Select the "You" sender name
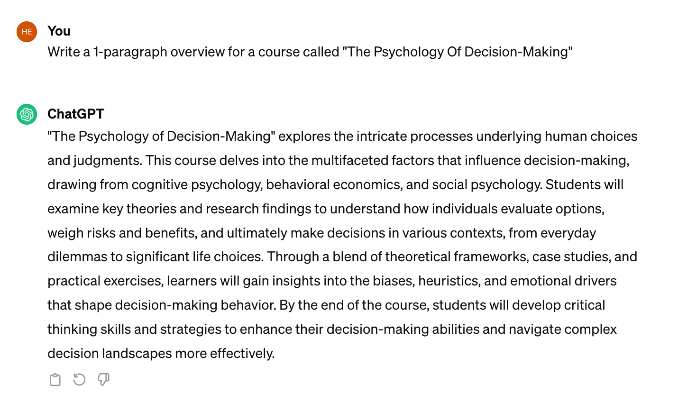 click(59, 31)
